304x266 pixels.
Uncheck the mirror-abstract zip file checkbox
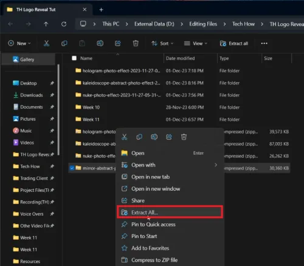coord(72,168)
